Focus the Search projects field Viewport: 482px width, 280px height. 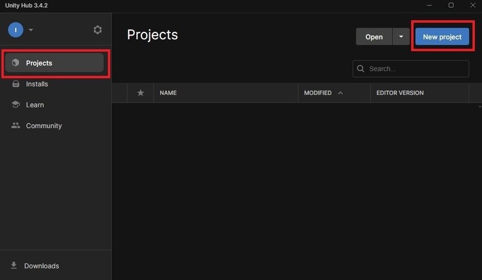tap(411, 69)
